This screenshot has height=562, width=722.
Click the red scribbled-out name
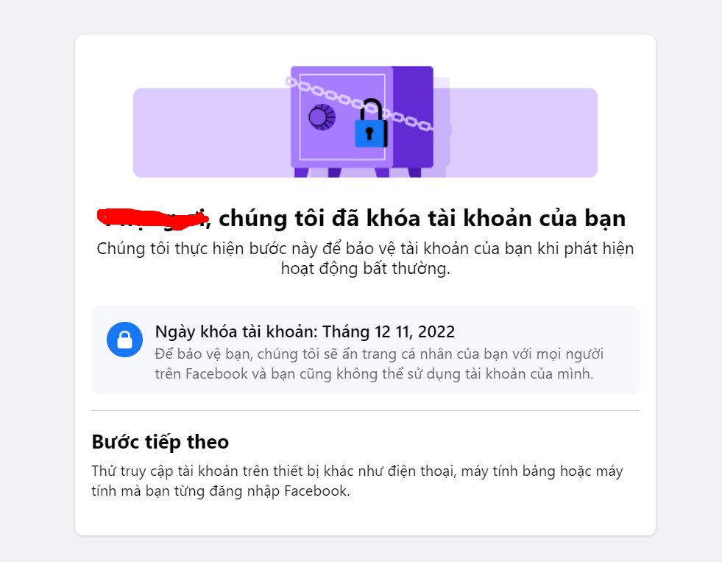coord(153,219)
